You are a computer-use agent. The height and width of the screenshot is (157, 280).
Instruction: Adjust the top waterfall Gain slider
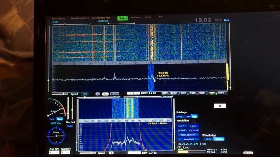(x=71, y=24)
